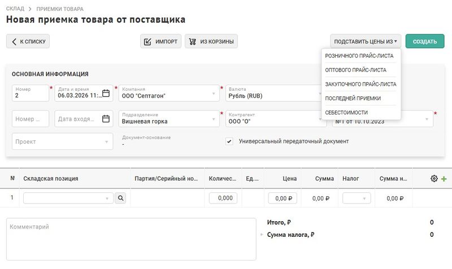Click the calendar icon in Дата и время field
This screenshot has width=452, height=269.
tap(106, 93)
